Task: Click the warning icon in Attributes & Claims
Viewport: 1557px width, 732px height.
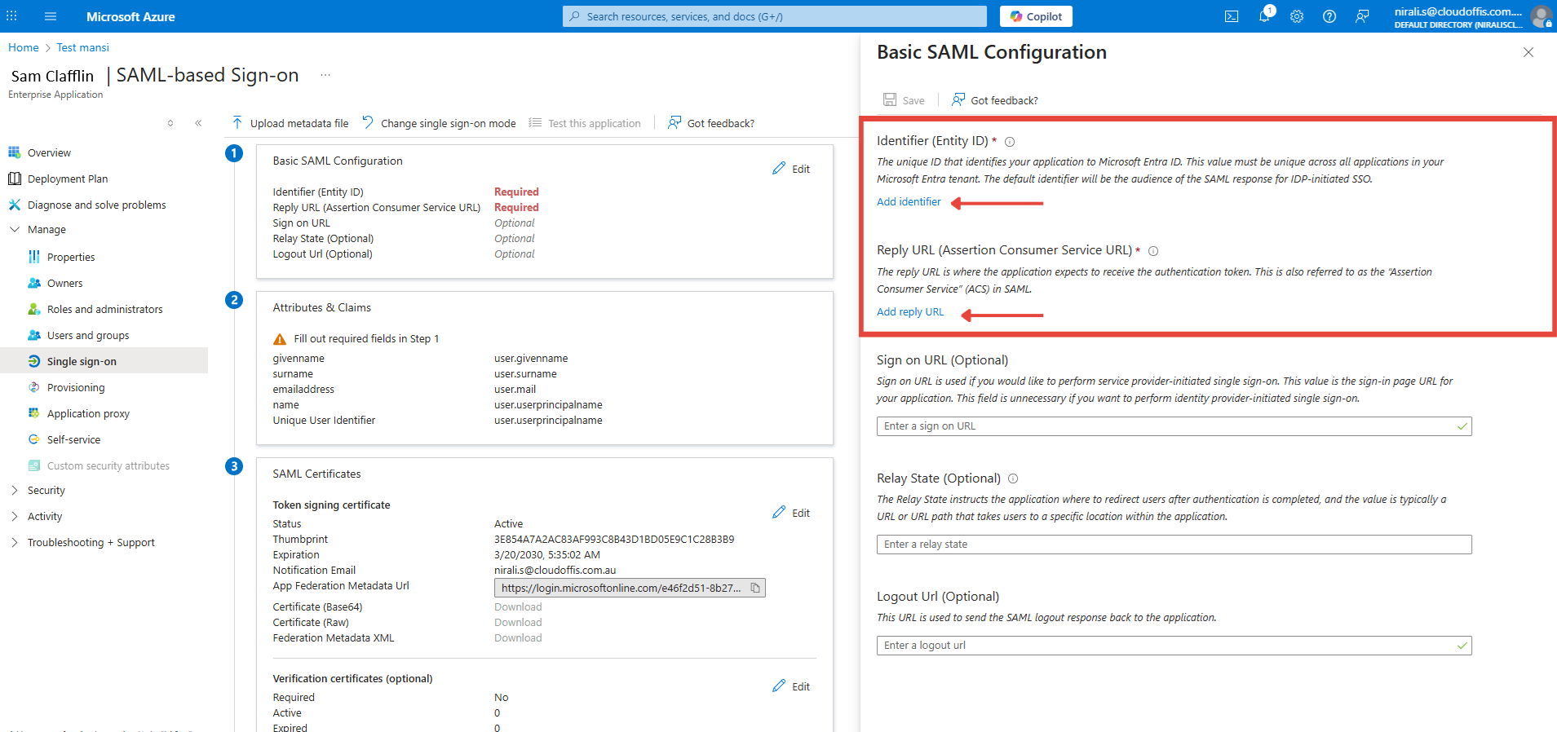Action: point(280,339)
